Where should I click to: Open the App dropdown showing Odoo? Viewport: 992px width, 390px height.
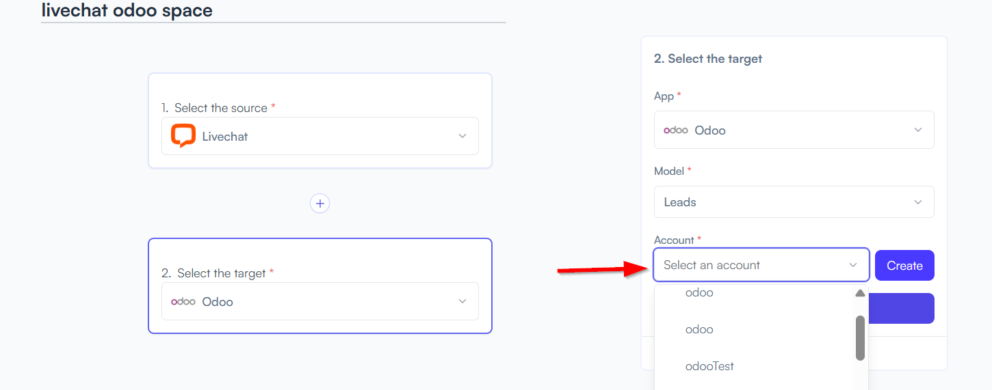[x=794, y=130]
